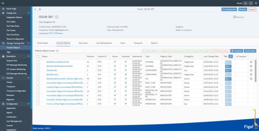Open the Transports tab
Image resolution: width=259 pixels, height=131 pixels.
click(x=138, y=43)
